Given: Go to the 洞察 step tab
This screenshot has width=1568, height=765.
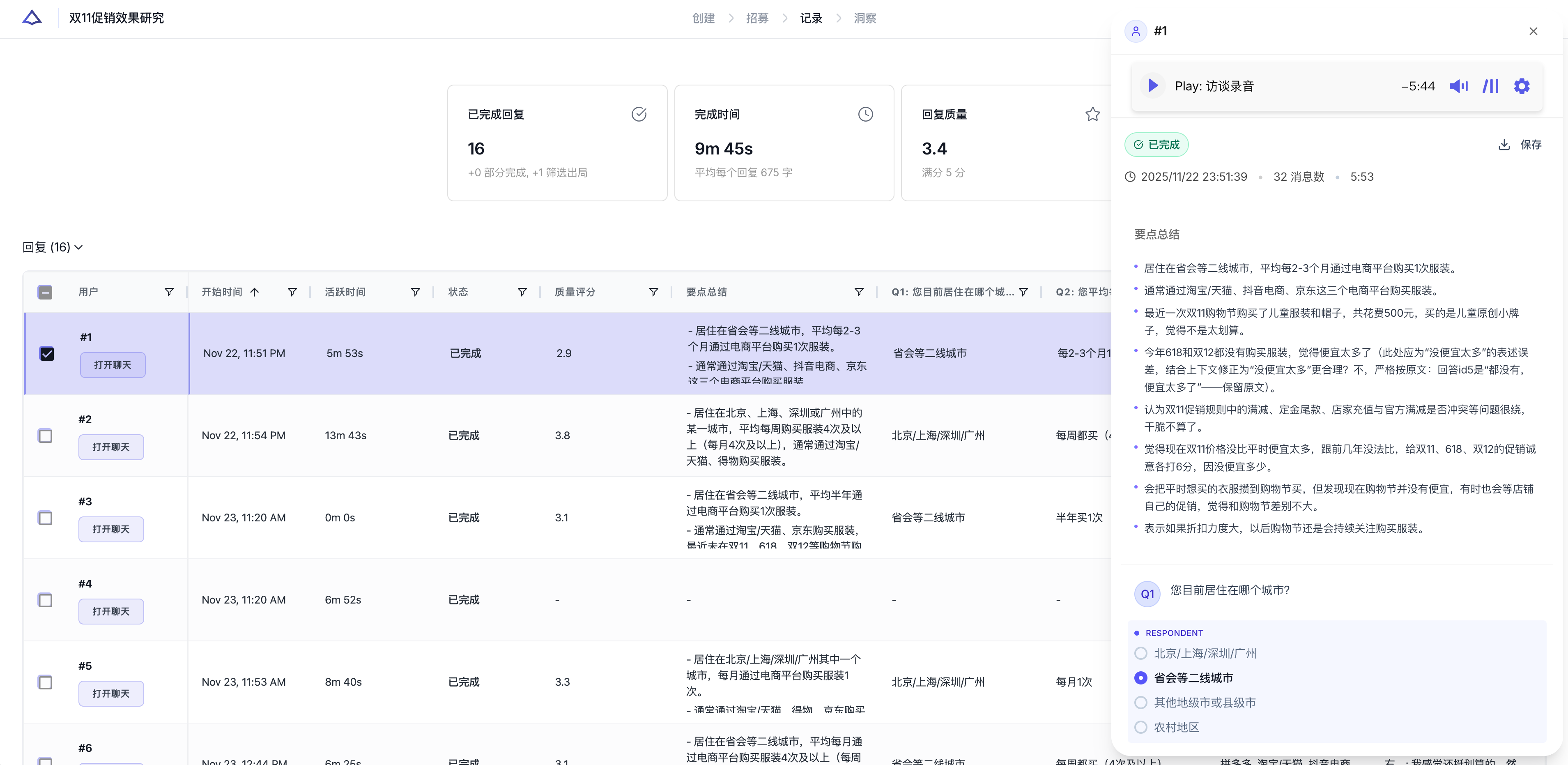Looking at the screenshot, I should (865, 18).
